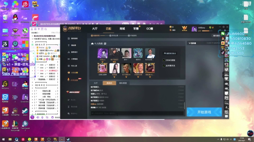The width and height of the screenshot is (254, 142).
Task: Open the 自由模式 dropdown in voice chat window
Action: (x=35, y=33)
